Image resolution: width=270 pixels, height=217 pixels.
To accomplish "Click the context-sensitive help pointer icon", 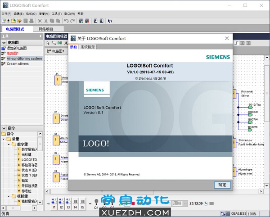I will [x=110, y=21].
